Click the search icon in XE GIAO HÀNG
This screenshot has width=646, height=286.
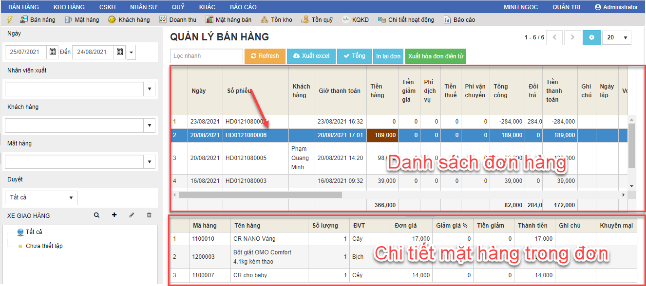(96, 215)
